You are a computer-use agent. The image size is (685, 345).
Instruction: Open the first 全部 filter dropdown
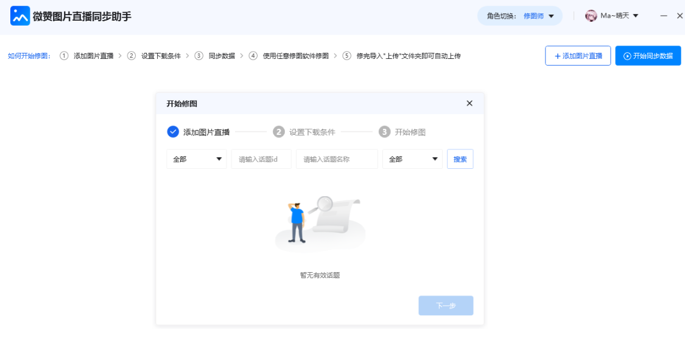click(197, 159)
